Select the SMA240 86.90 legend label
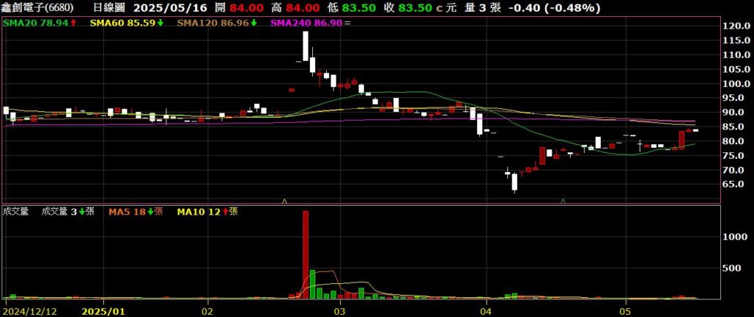This screenshot has height=317, width=754. [x=307, y=23]
